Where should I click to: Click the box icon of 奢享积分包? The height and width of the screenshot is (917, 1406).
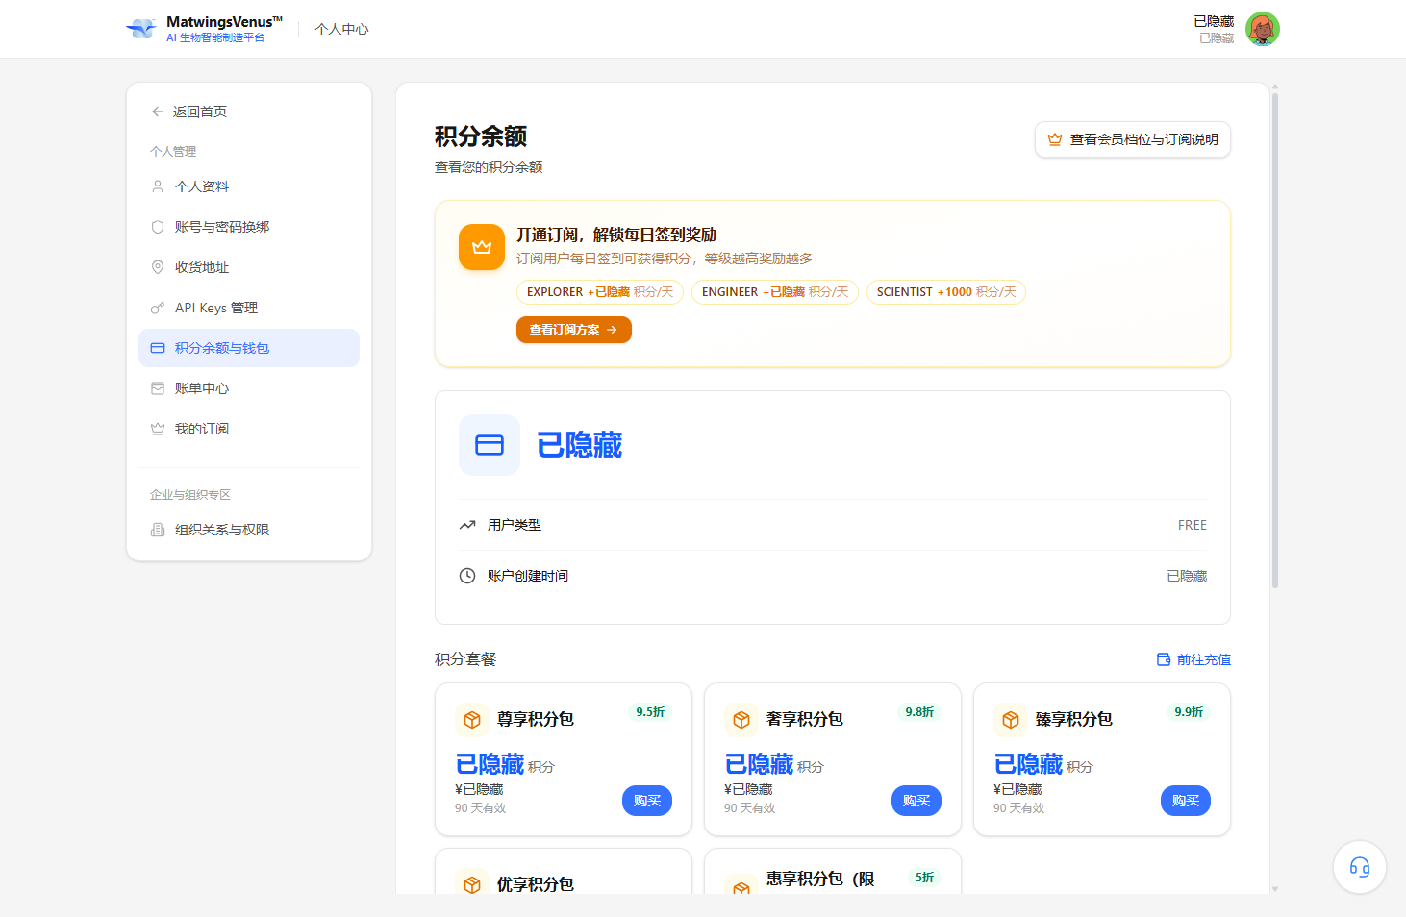(x=741, y=720)
